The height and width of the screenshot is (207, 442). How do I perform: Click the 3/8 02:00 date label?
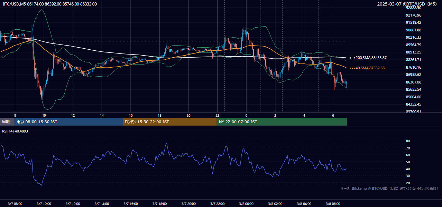click(275, 204)
